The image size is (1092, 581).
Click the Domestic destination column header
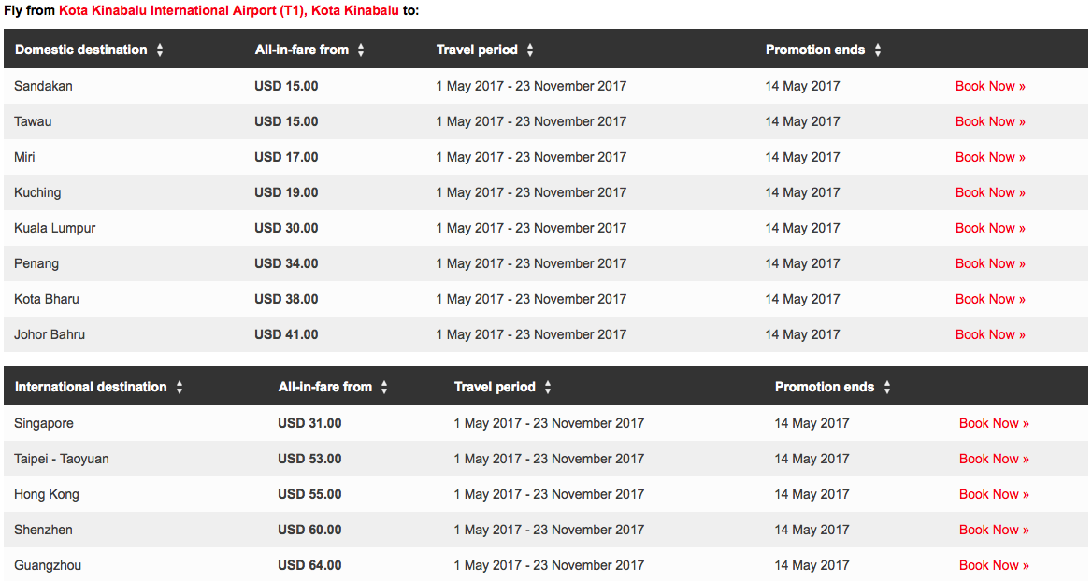[x=80, y=50]
